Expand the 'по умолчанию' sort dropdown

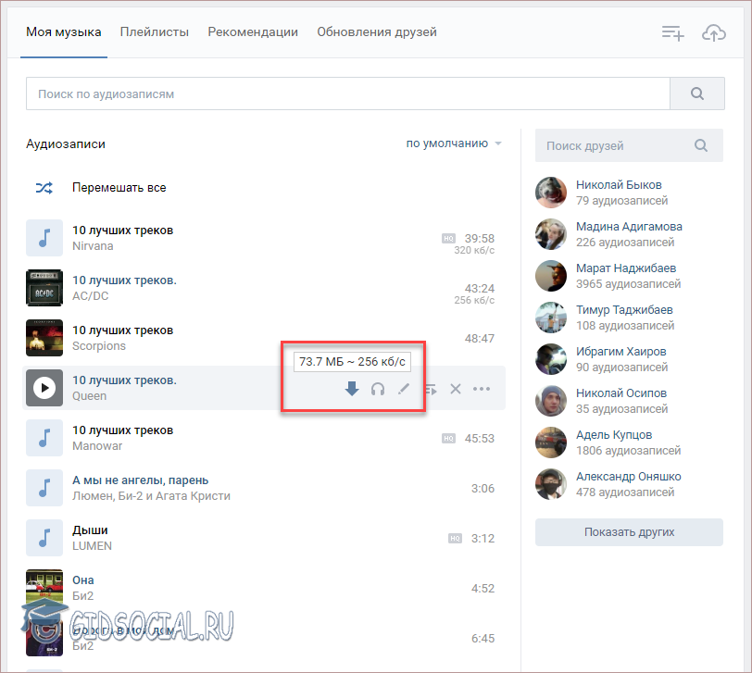tap(454, 143)
